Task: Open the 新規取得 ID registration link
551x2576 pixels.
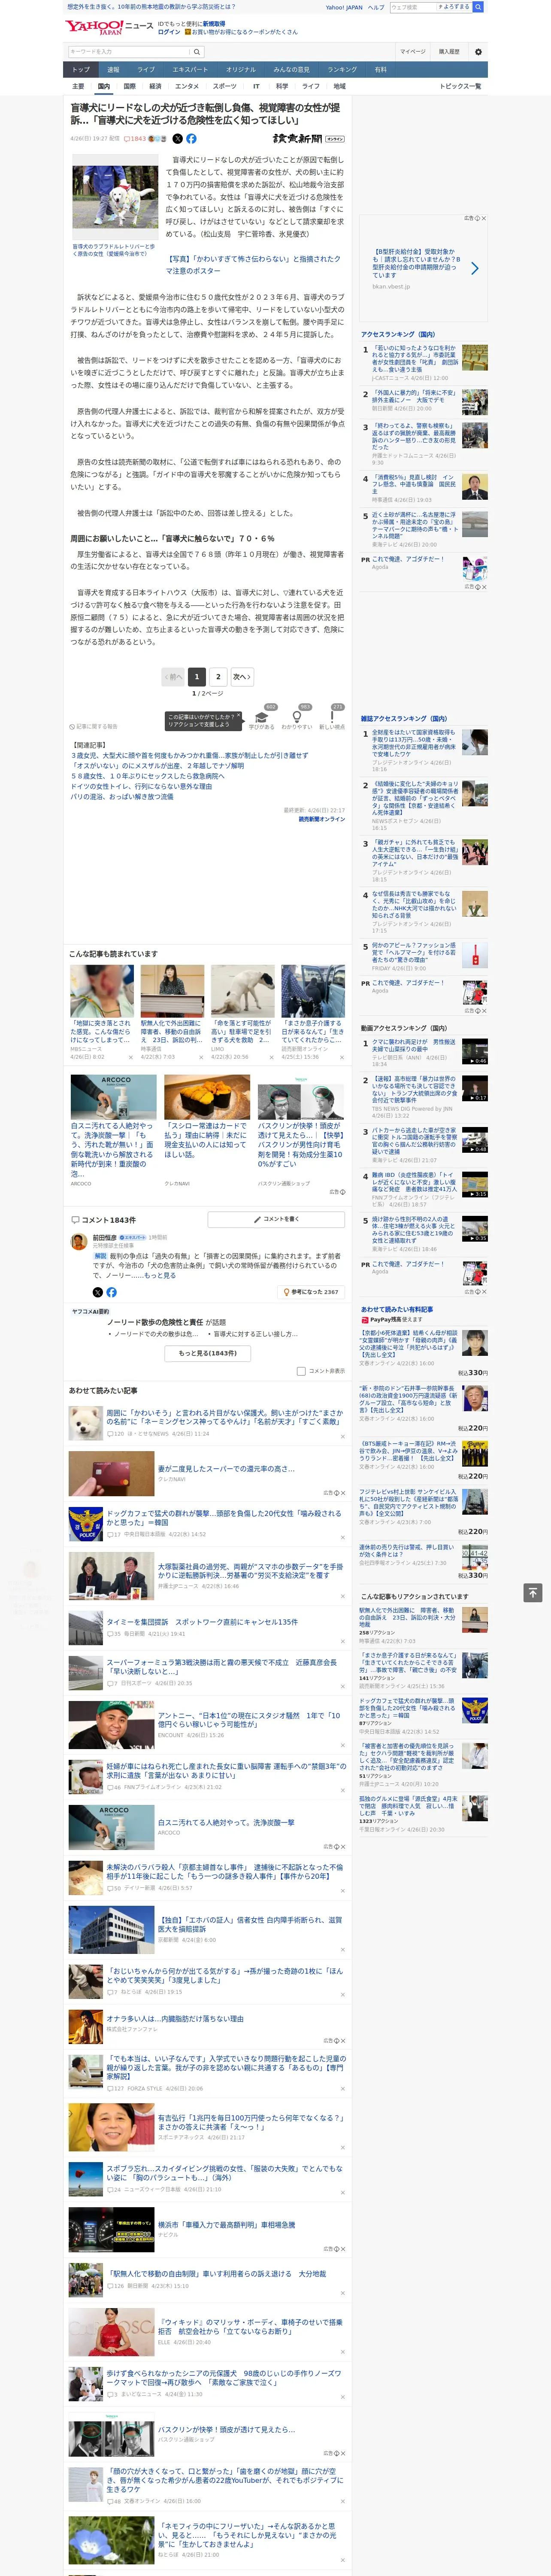Action: click(x=214, y=24)
